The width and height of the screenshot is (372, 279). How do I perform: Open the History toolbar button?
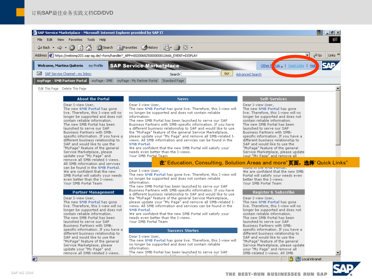[150, 48]
